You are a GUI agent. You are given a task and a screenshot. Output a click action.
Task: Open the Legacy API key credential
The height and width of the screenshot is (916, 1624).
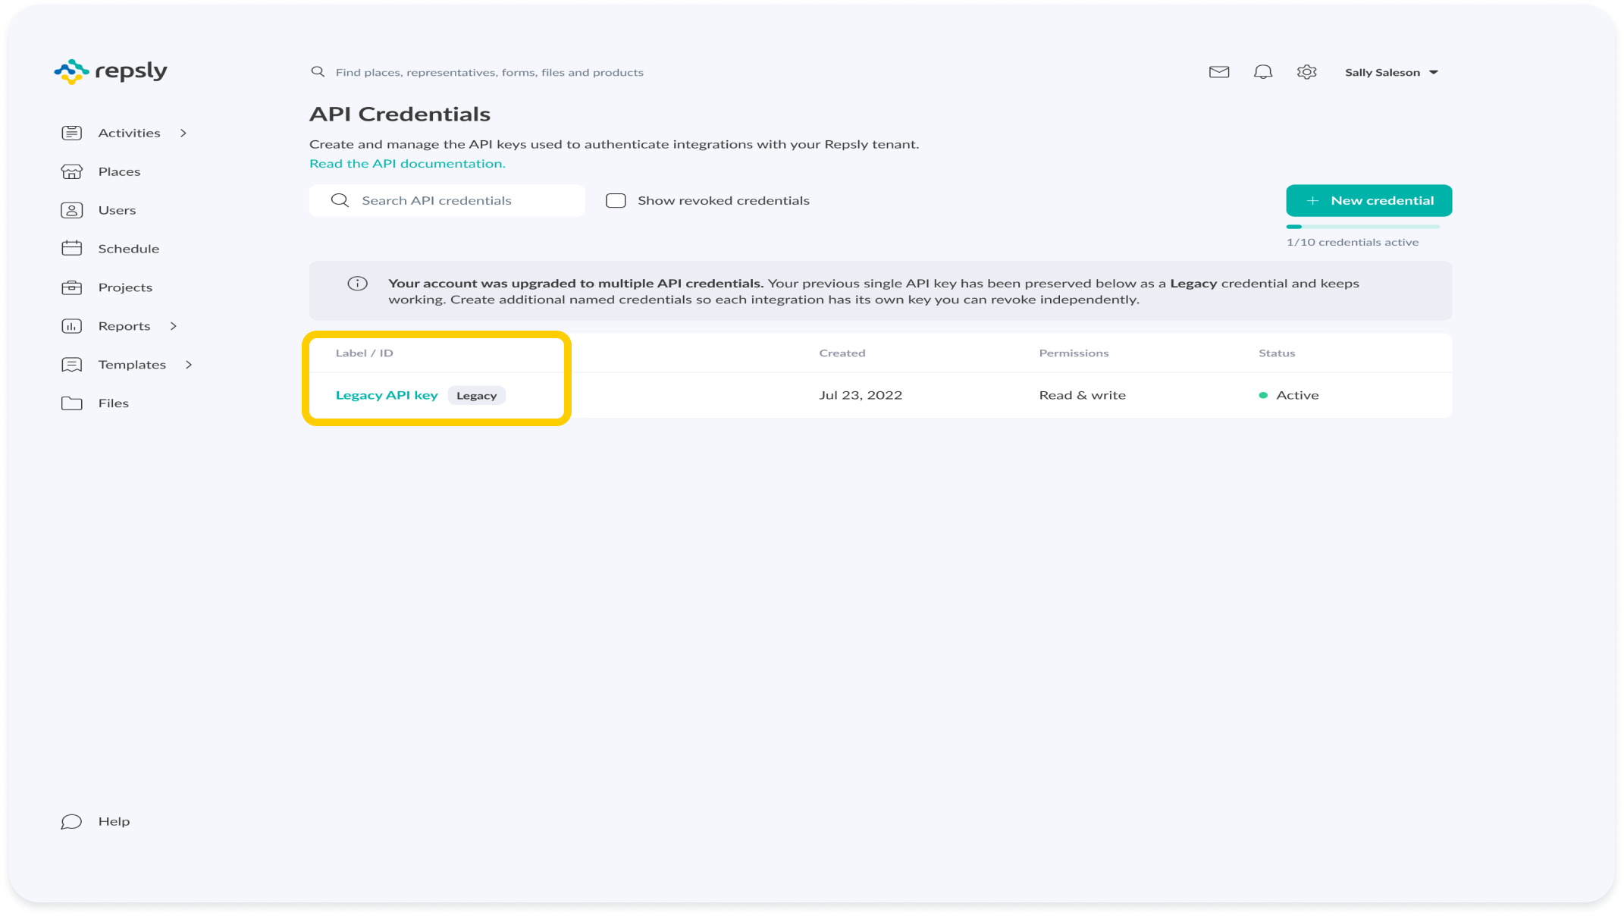click(x=387, y=395)
